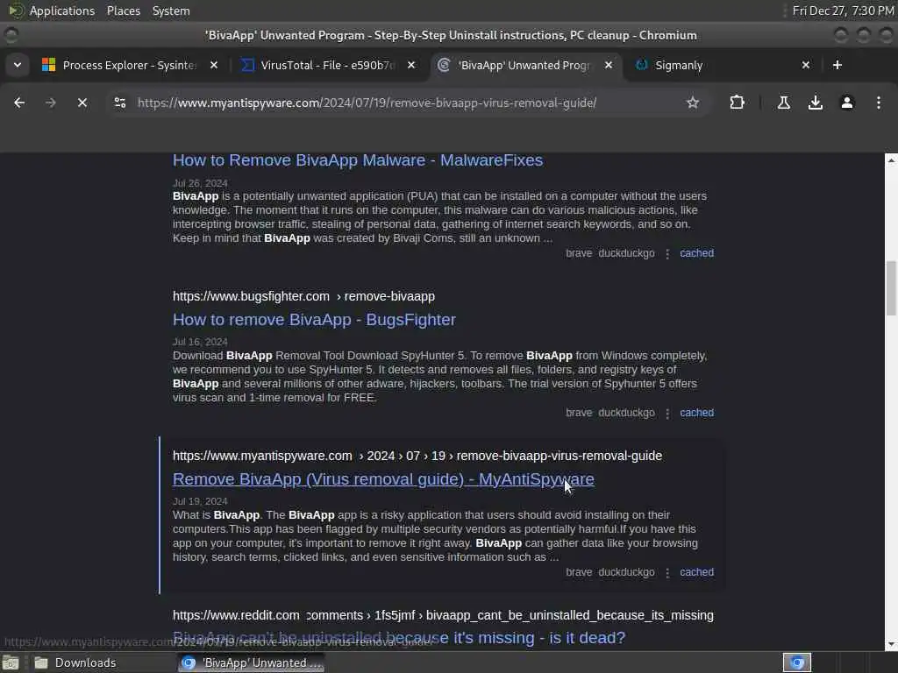Open the System menu
This screenshot has height=673, width=898.
pos(171,11)
